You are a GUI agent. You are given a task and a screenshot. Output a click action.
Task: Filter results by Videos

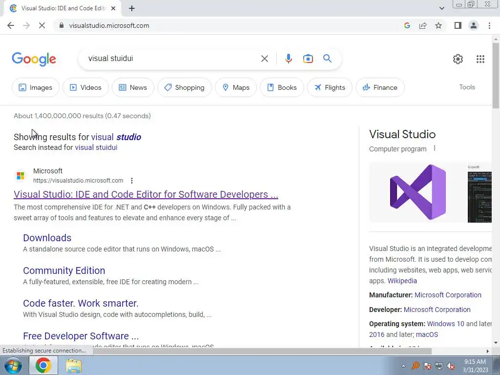85,87
